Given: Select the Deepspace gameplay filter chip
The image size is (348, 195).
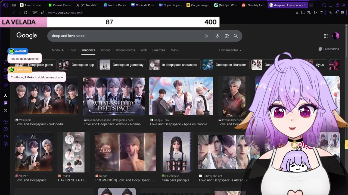Looking at the screenshot, I should (123, 65).
